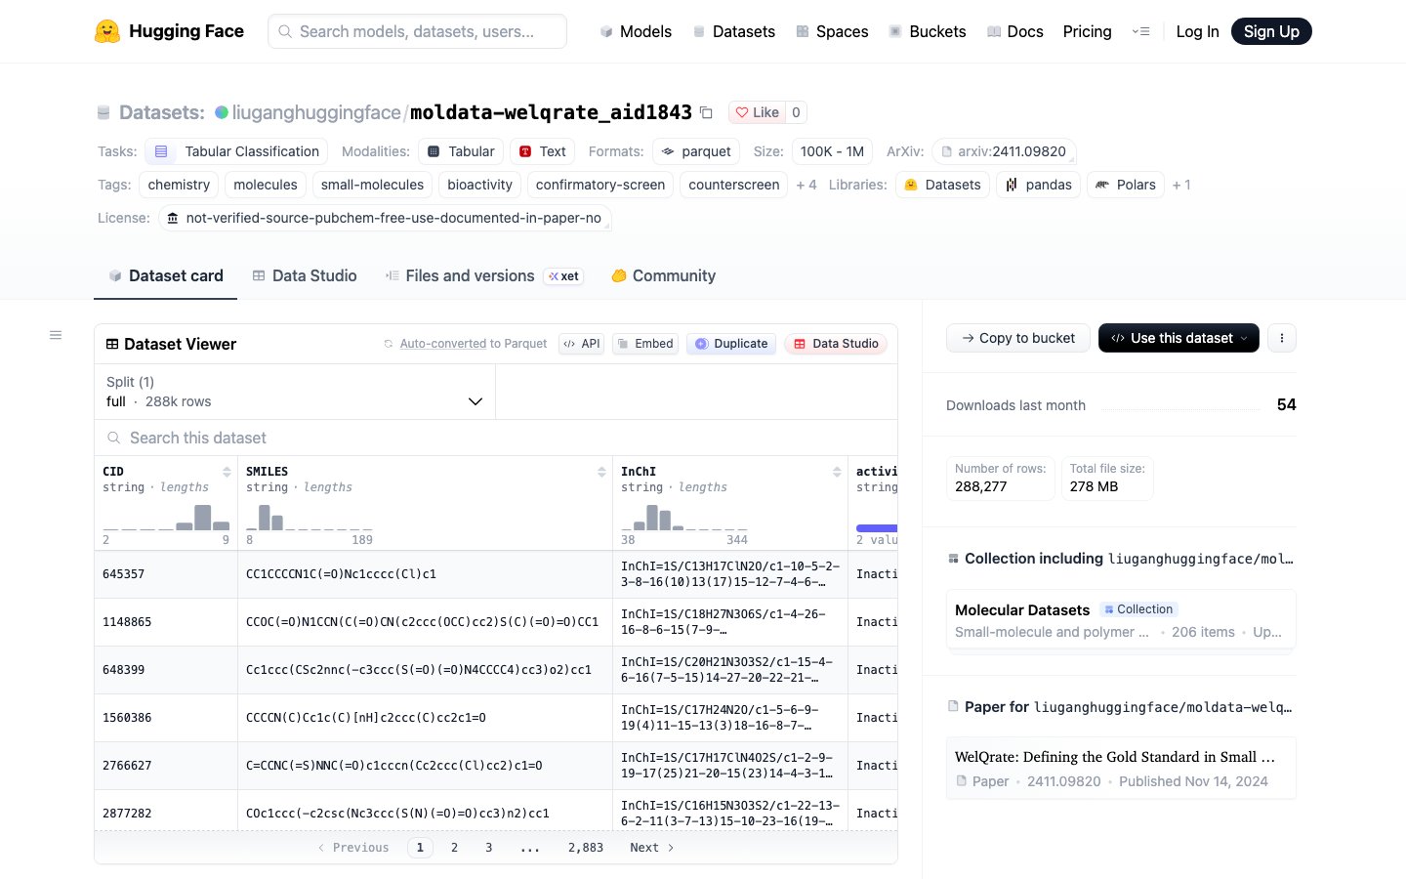Click the Log In link
This screenshot has width=1406, height=879.
coord(1197,31)
